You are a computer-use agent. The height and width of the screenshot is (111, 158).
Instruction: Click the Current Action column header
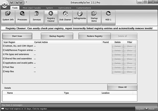click(x=67, y=42)
